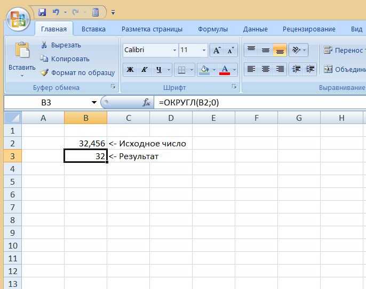Toggle underline Ч formatting
The height and width of the screenshot is (289, 366).
click(x=159, y=69)
